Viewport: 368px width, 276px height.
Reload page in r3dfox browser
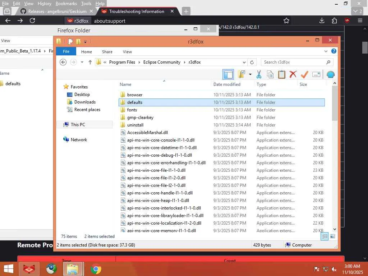[32, 20]
